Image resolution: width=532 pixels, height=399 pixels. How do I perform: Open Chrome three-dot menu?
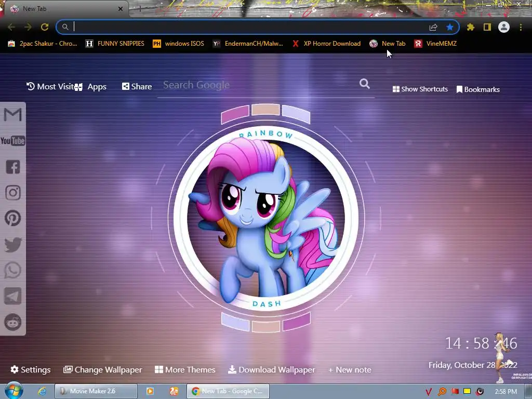coord(521,27)
